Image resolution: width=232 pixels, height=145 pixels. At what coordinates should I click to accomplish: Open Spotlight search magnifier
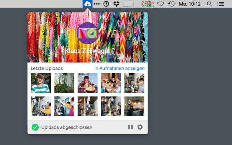pyautogui.click(x=209, y=4)
